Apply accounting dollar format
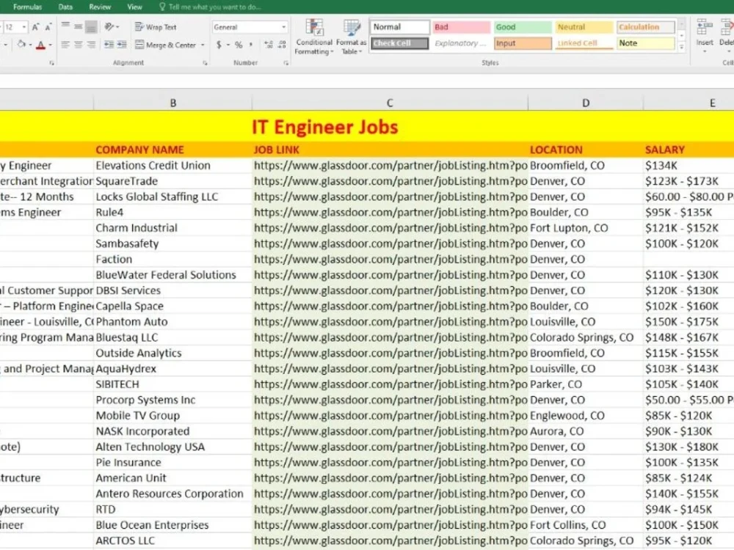Screen dimensions: 734x550 coord(219,45)
